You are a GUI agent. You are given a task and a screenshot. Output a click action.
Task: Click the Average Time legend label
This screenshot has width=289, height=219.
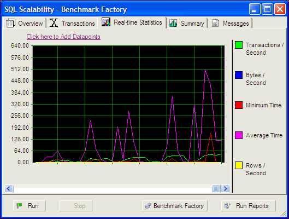(x=264, y=135)
